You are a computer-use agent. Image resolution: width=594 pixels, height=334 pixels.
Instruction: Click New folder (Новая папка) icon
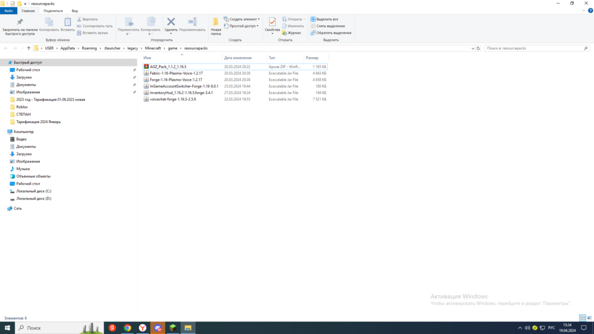(216, 22)
